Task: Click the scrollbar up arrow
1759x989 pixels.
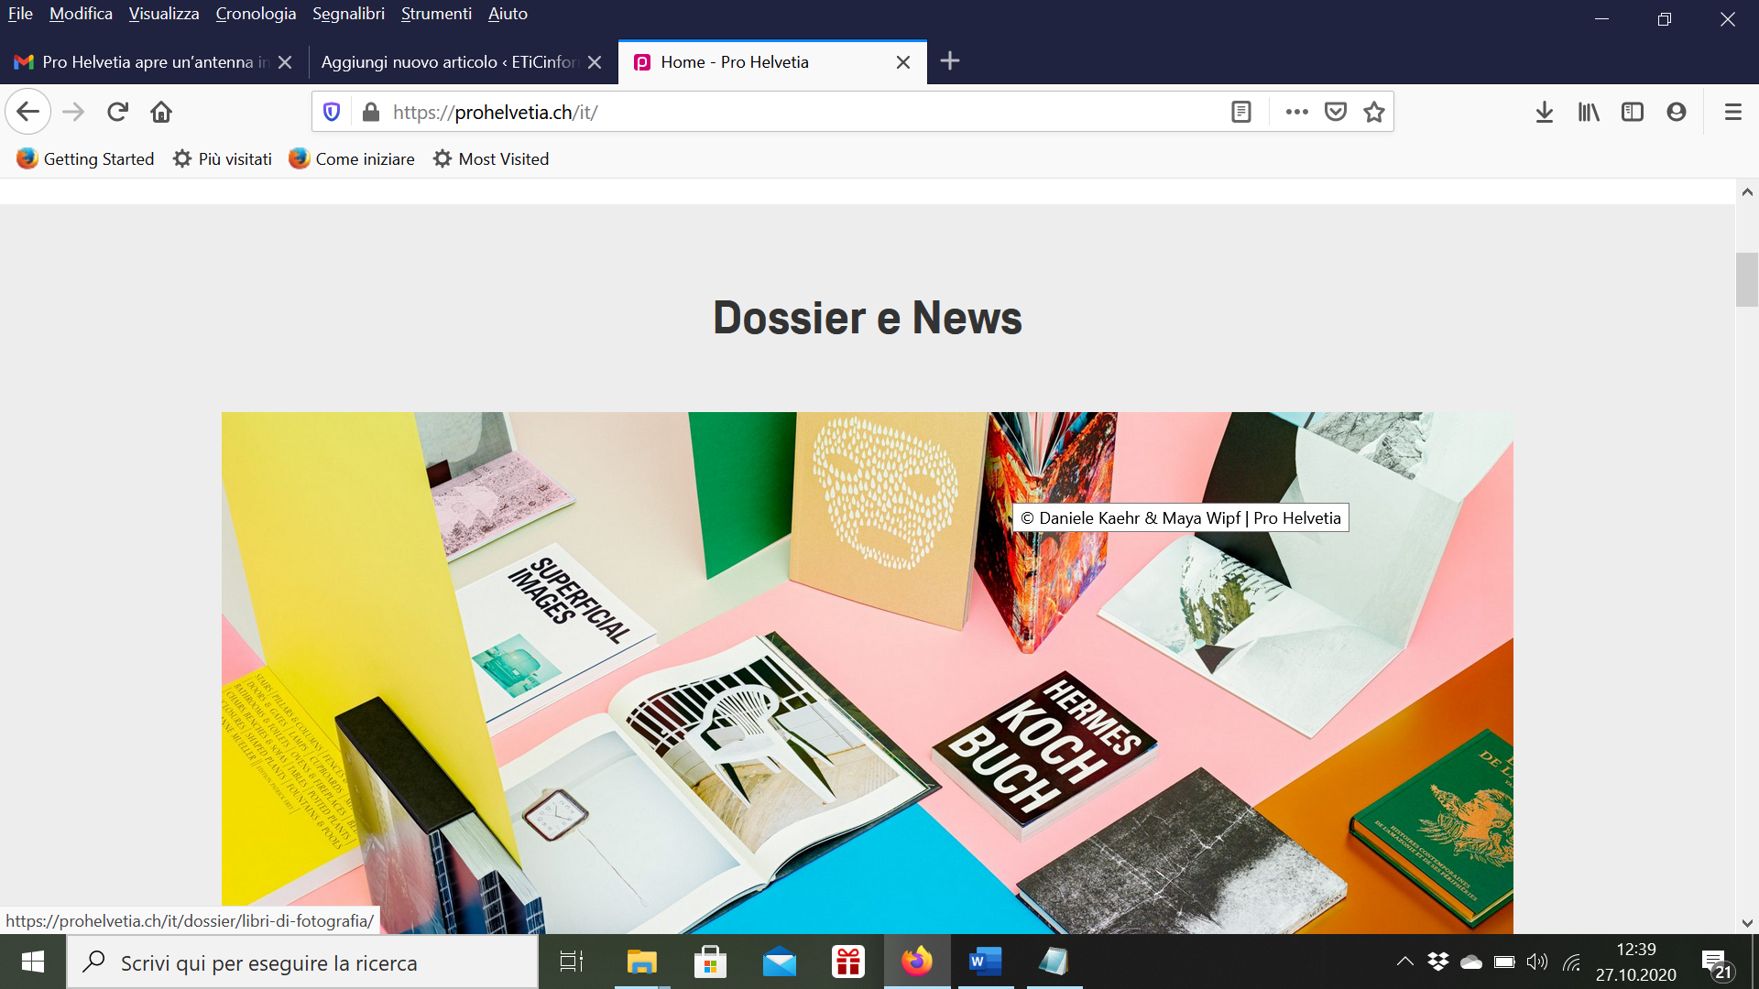Action: click(1747, 192)
